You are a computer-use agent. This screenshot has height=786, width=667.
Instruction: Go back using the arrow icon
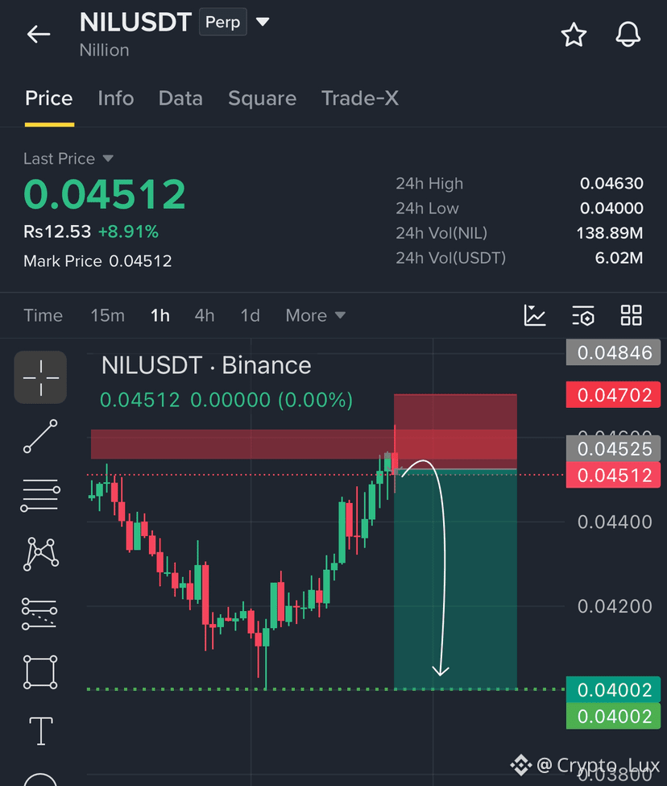click(x=39, y=34)
